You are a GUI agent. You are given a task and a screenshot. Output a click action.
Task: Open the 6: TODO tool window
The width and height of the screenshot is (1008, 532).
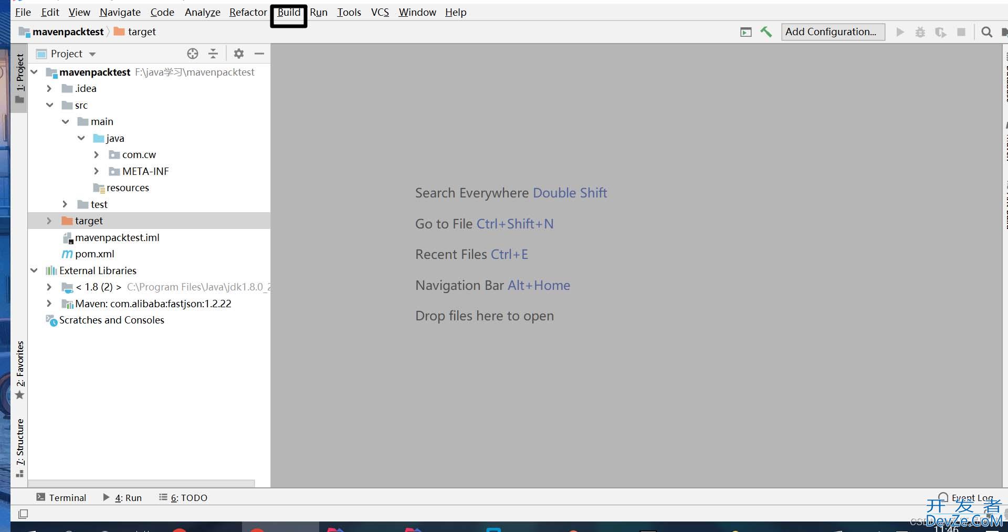[x=183, y=497]
